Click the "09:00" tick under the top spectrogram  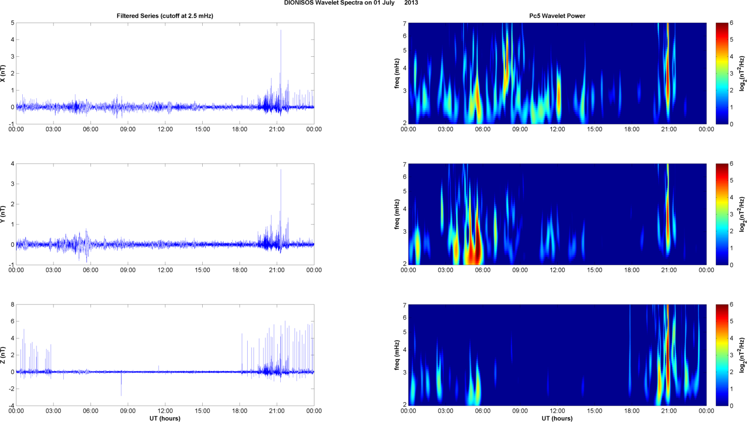point(520,129)
